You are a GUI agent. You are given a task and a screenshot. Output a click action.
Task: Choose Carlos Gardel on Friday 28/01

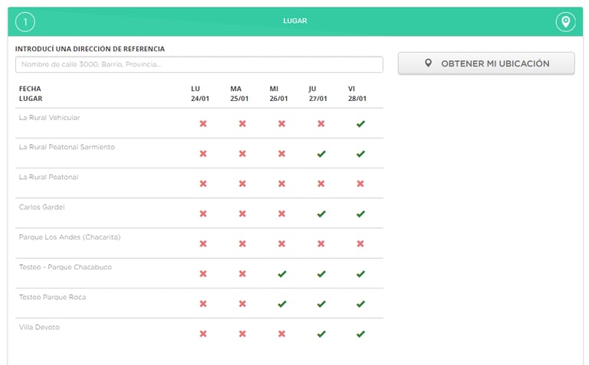click(x=360, y=213)
